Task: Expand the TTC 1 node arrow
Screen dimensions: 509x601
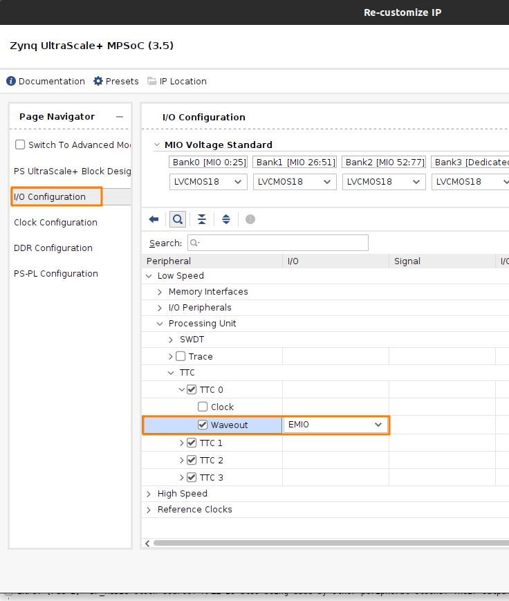Action: (x=182, y=443)
